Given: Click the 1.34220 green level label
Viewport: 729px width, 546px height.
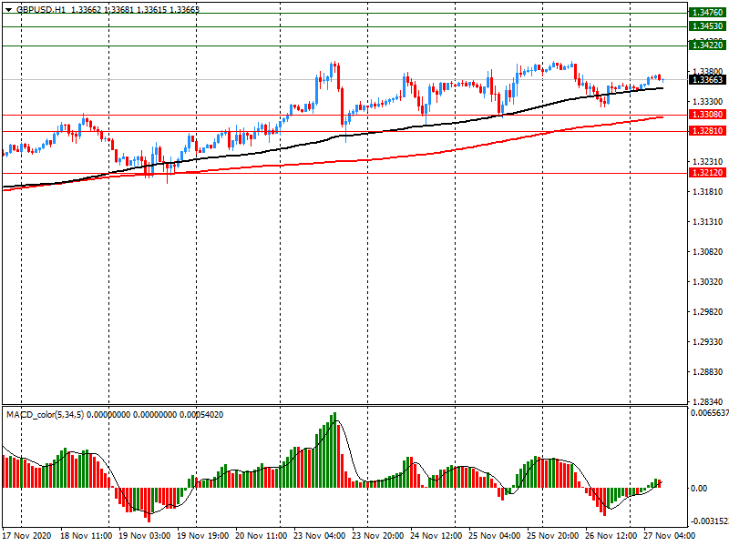Looking at the screenshot, I should (x=707, y=45).
